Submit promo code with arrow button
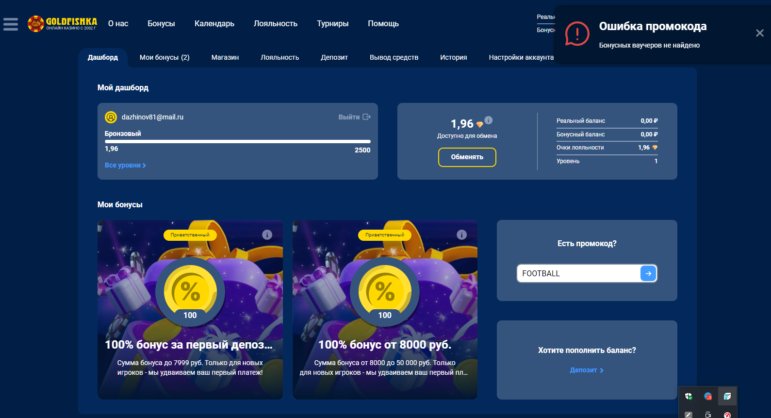Image resolution: width=771 pixels, height=418 pixels. (648, 273)
